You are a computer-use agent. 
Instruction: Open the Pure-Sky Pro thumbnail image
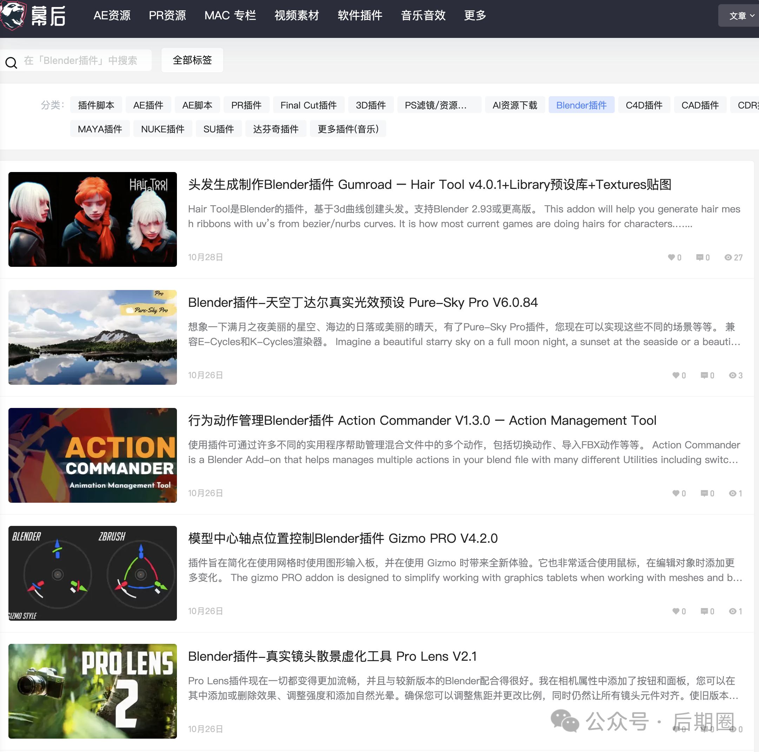pos(93,337)
